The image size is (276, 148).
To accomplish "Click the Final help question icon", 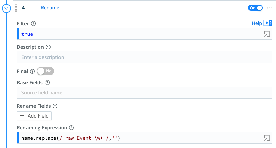I will click(x=32, y=71).
